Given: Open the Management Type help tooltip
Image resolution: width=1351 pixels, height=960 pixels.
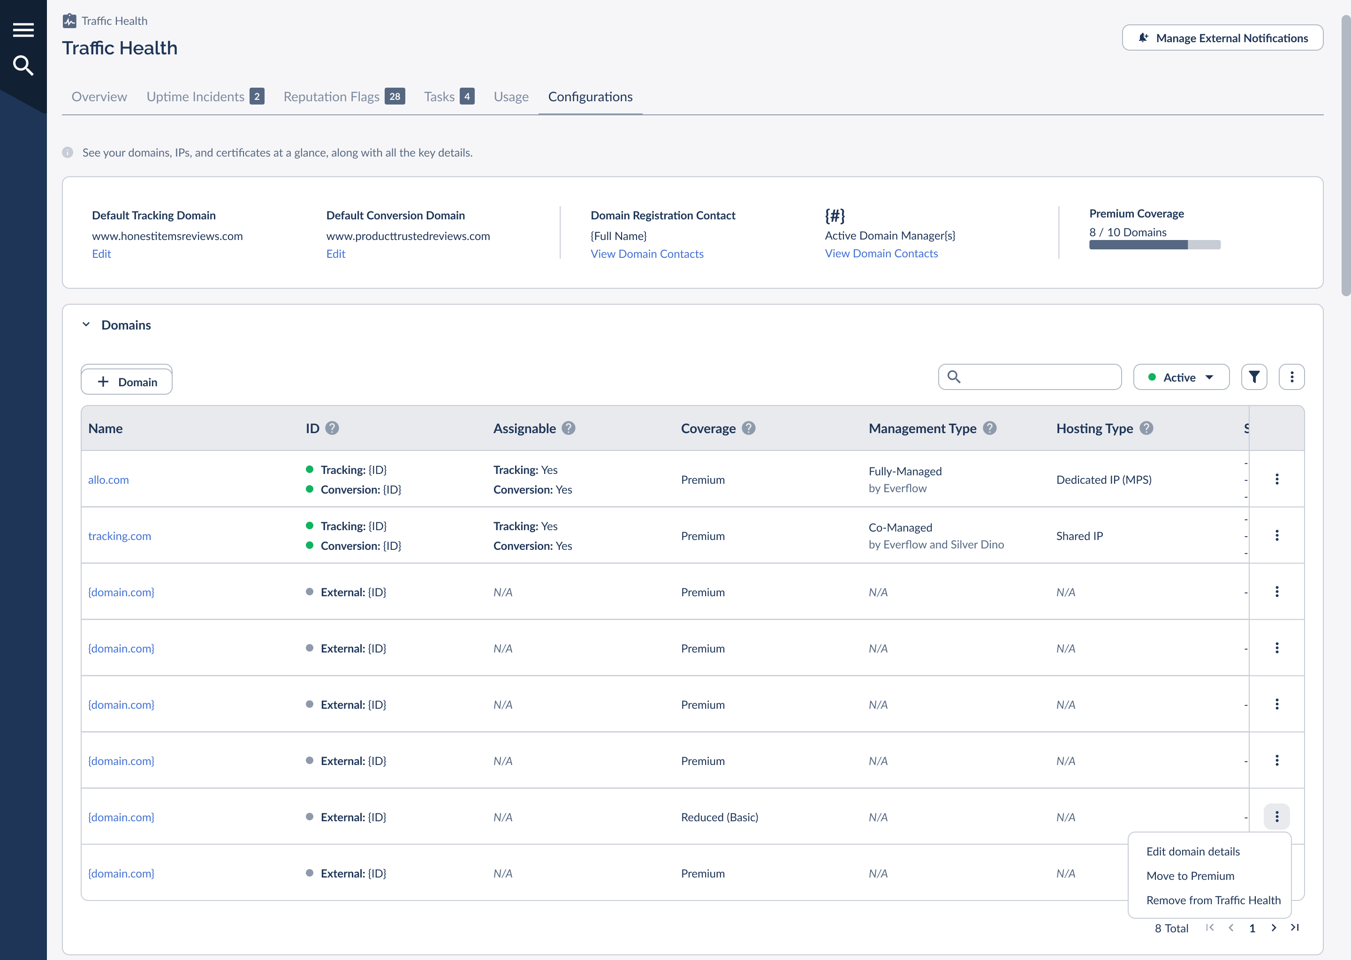Looking at the screenshot, I should pos(990,428).
